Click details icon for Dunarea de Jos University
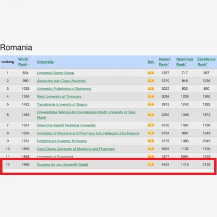 click(x=151, y=165)
